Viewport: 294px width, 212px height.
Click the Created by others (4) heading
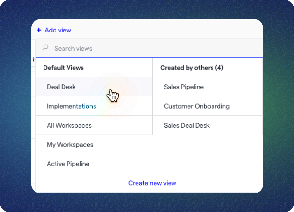tap(192, 68)
